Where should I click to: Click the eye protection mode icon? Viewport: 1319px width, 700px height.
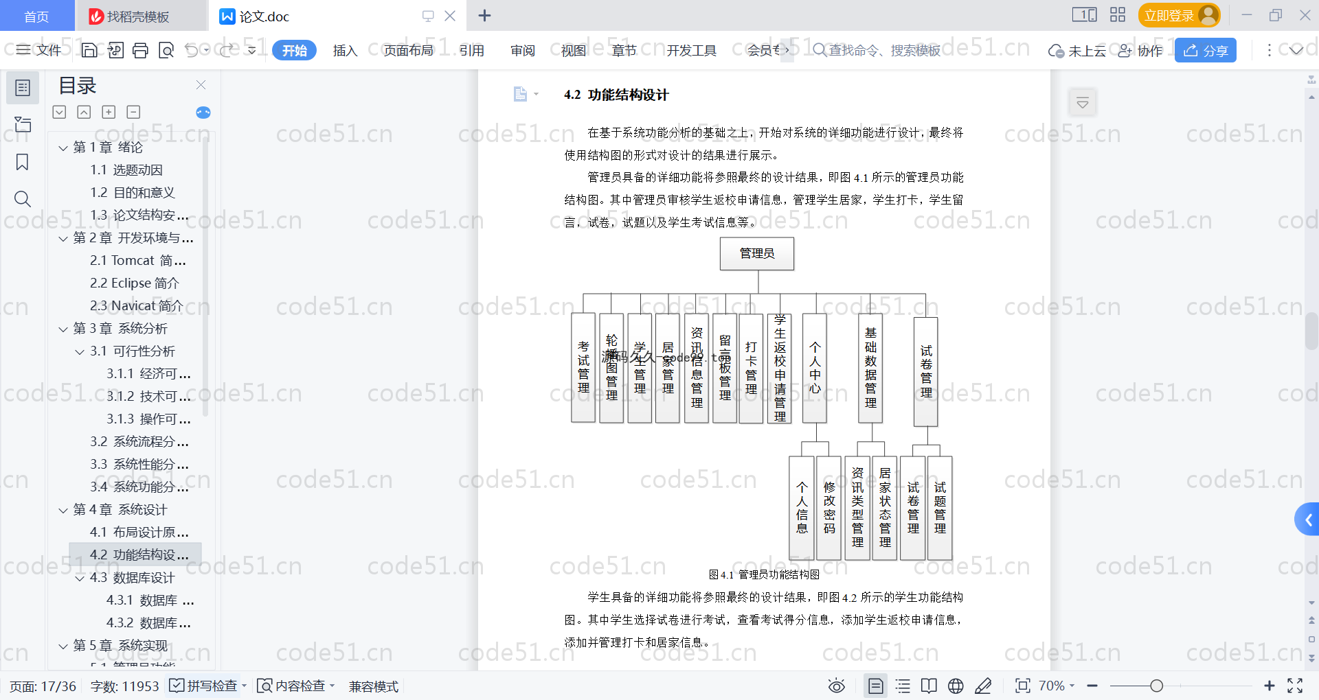[x=836, y=686]
